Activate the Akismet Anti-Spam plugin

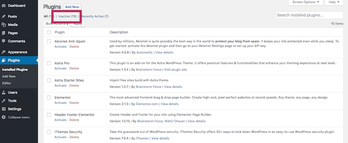(60, 47)
